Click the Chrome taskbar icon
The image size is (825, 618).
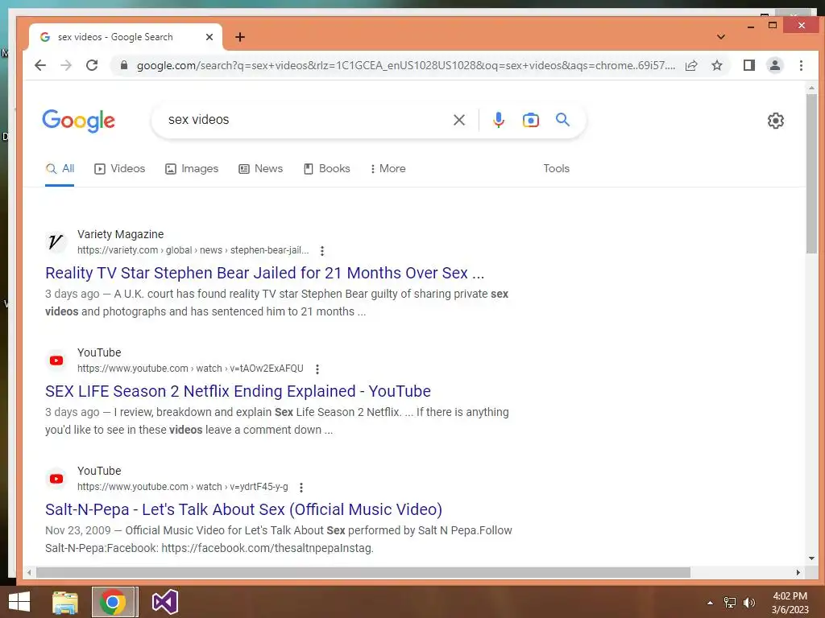[113, 602]
